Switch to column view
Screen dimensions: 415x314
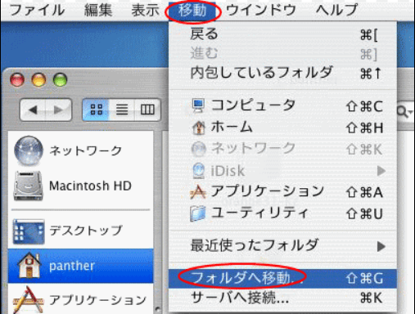[x=147, y=110]
